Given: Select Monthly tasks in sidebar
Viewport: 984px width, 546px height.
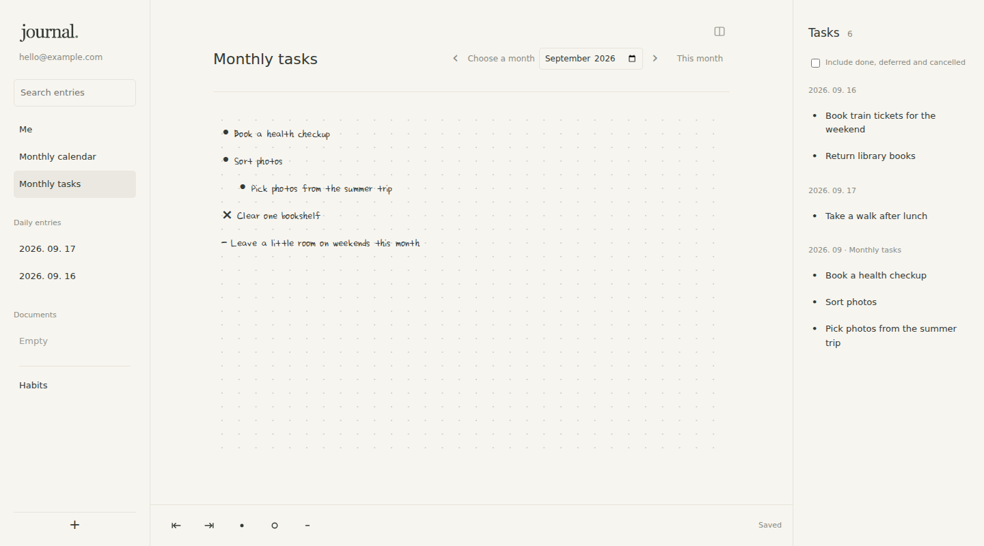Looking at the screenshot, I should click(74, 184).
